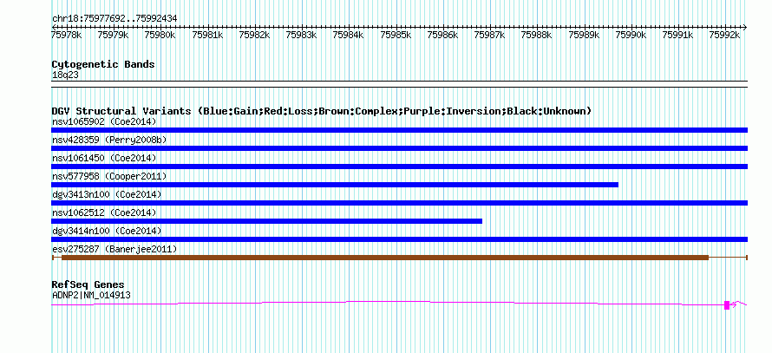Click the 75986k ruler tick label
Screen dimensions: 772x353
[x=442, y=35]
